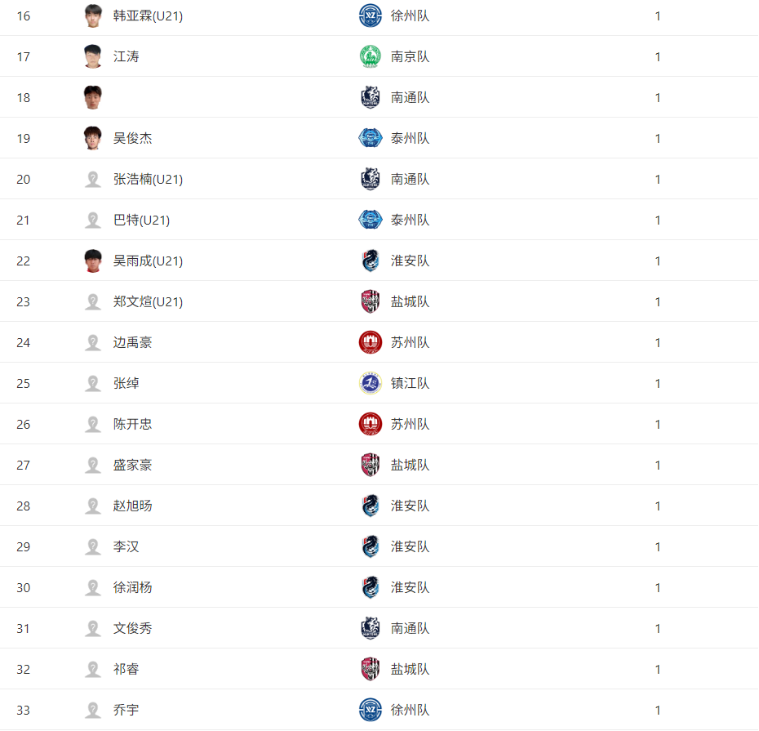Click the 南京队 green team logo
Image resolution: width=759 pixels, height=731 pixels.
(x=371, y=56)
